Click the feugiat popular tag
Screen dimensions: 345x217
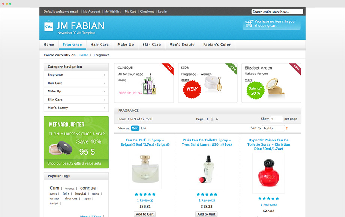tap(81, 193)
